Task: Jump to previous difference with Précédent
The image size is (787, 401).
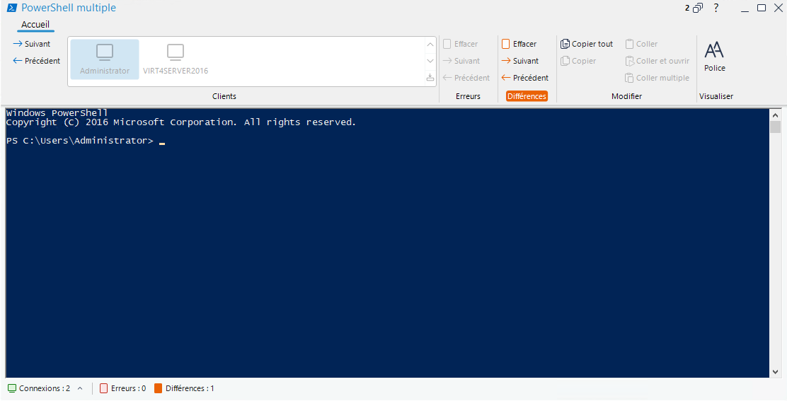Action: tap(525, 79)
